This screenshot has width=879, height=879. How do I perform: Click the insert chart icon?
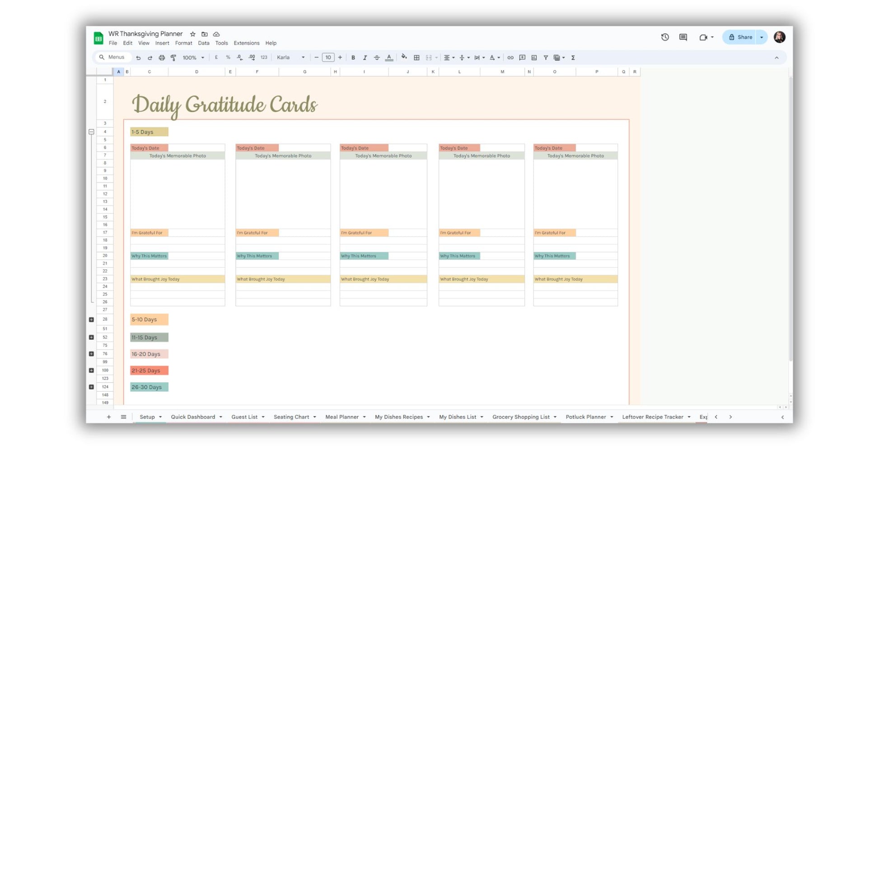tap(534, 58)
